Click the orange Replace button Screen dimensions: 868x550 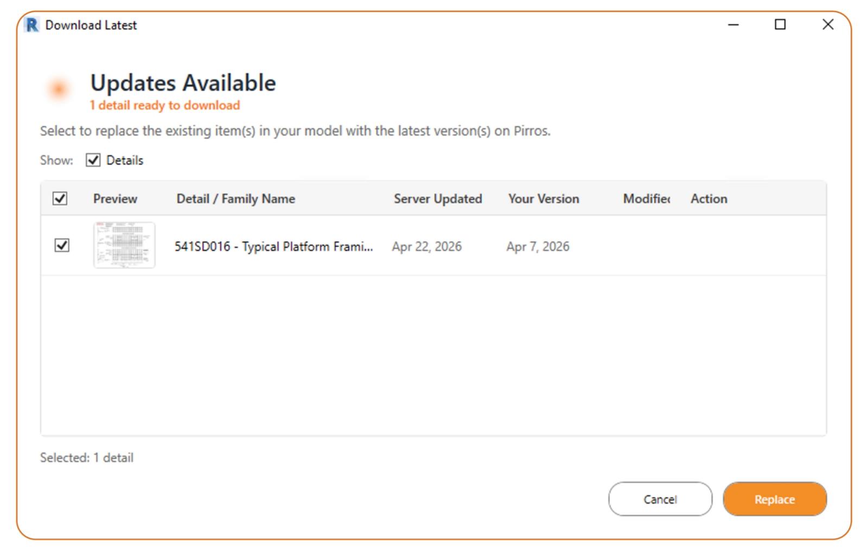[x=775, y=499]
